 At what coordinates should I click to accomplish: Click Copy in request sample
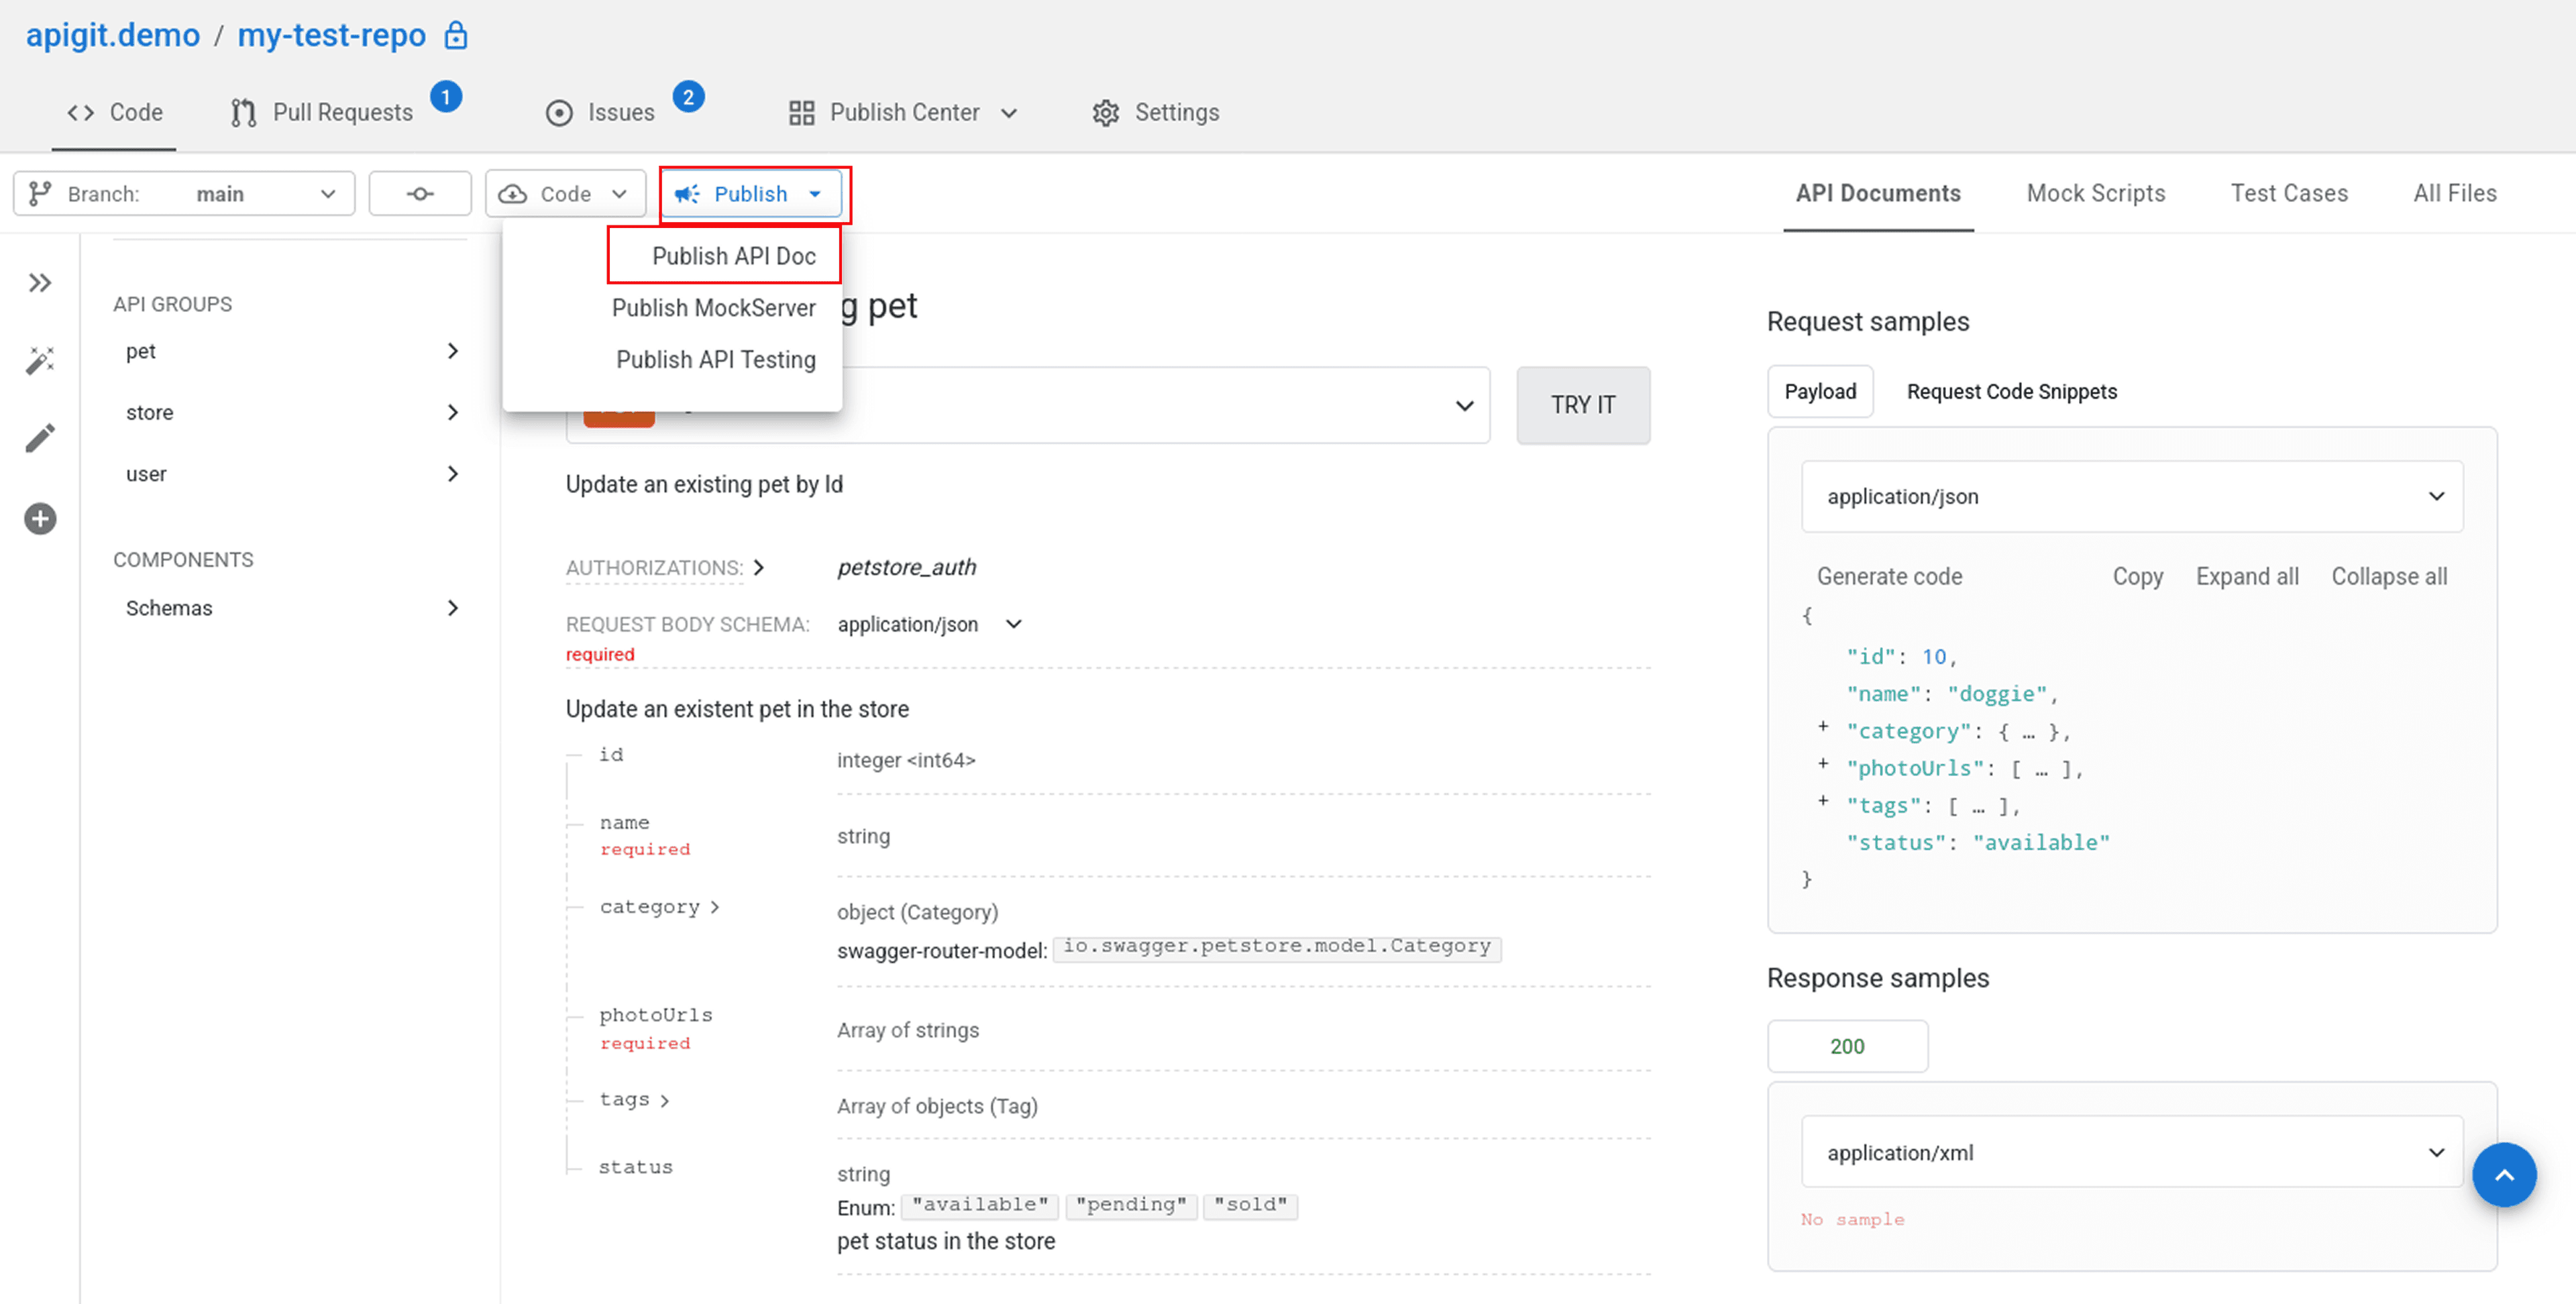[x=2138, y=576]
